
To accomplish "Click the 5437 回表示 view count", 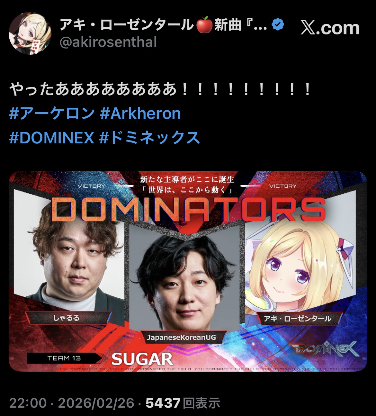I will pyautogui.click(x=183, y=403).
